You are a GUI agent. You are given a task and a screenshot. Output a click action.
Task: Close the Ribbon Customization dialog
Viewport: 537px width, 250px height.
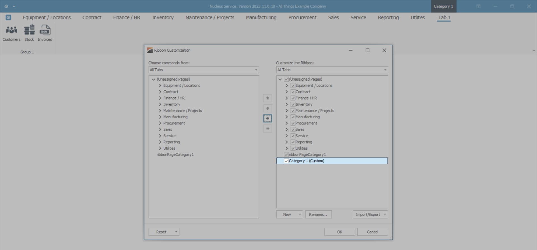[384, 50]
